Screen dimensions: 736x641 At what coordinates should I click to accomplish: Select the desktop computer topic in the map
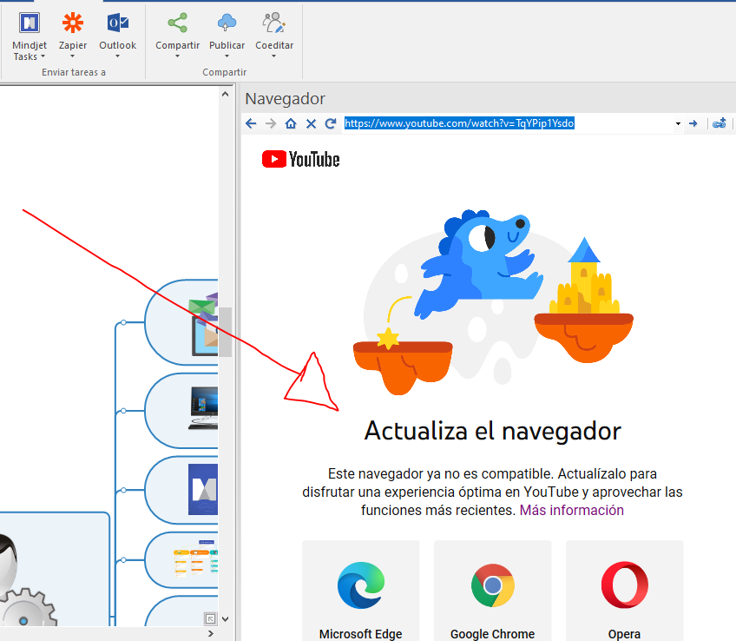tap(201, 410)
